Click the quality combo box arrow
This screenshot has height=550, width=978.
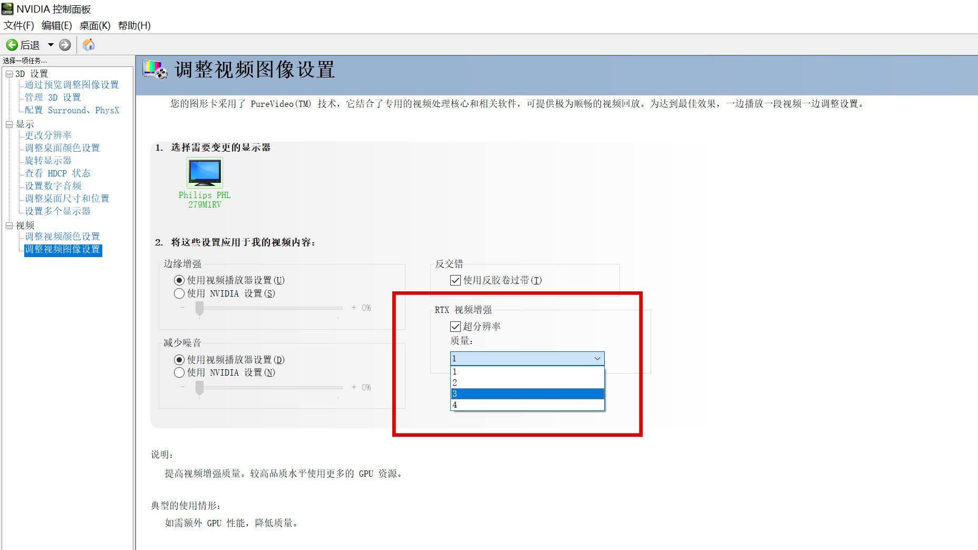tap(597, 359)
